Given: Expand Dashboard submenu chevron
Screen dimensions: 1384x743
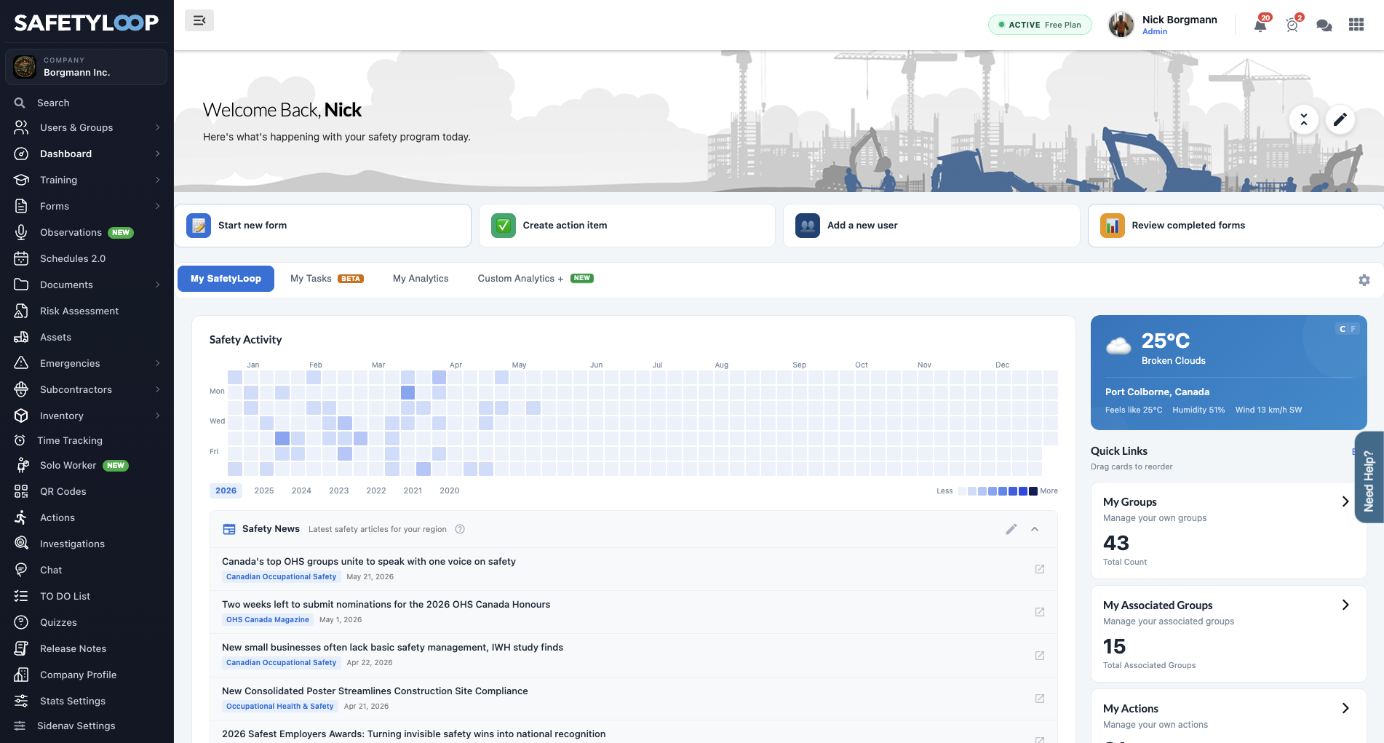Looking at the screenshot, I should point(157,154).
